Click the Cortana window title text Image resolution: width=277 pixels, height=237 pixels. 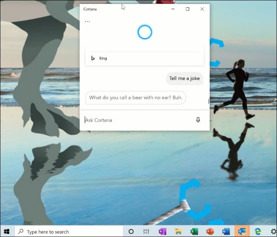tap(90, 9)
